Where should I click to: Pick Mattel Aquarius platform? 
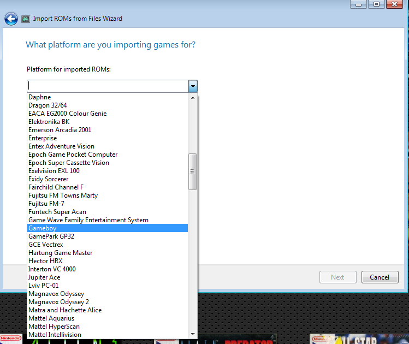108,318
